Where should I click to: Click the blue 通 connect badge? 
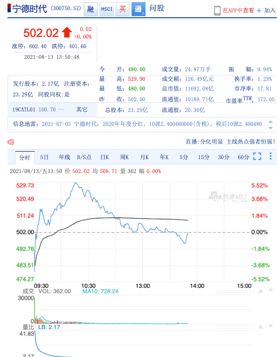pos(138,9)
